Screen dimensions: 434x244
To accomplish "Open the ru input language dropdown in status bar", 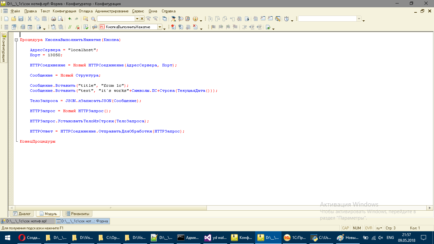I will [379, 228].
